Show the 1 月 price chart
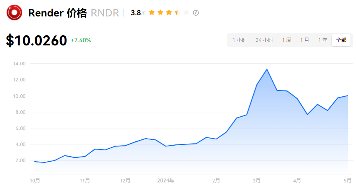 click(304, 40)
